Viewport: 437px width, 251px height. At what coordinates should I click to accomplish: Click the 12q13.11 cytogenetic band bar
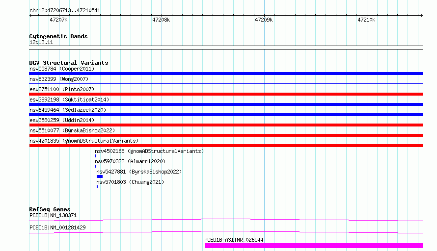tap(226, 48)
